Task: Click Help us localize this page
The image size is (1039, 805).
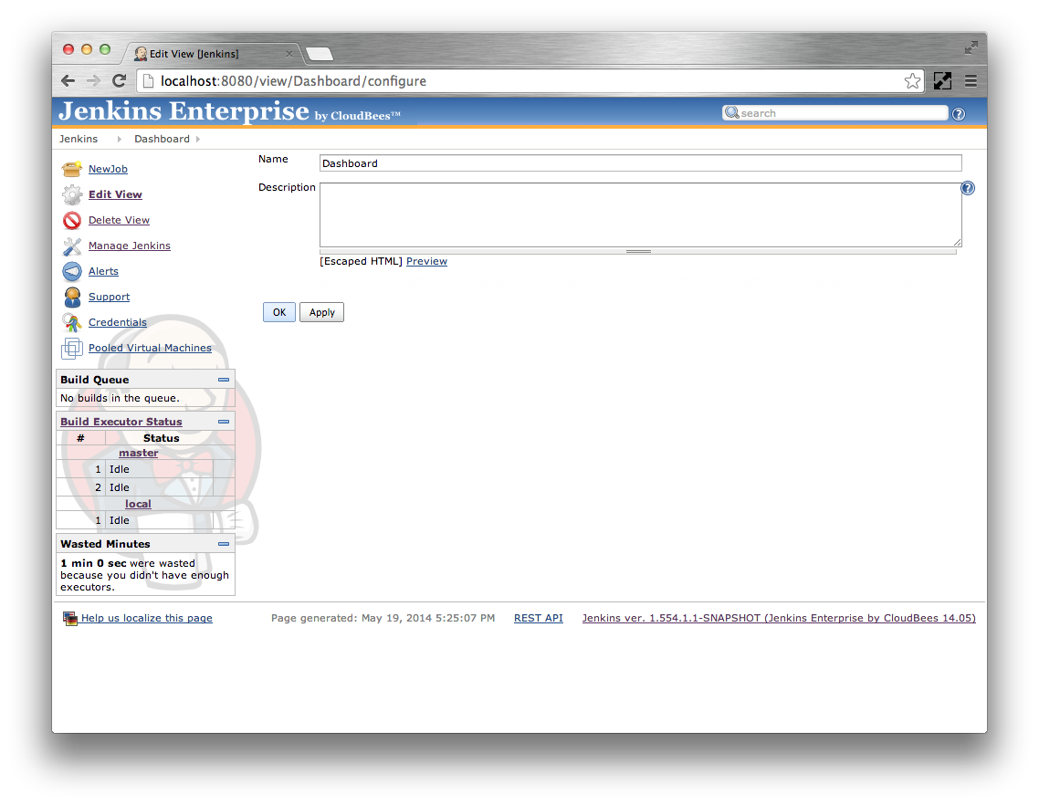Action: click(x=146, y=618)
